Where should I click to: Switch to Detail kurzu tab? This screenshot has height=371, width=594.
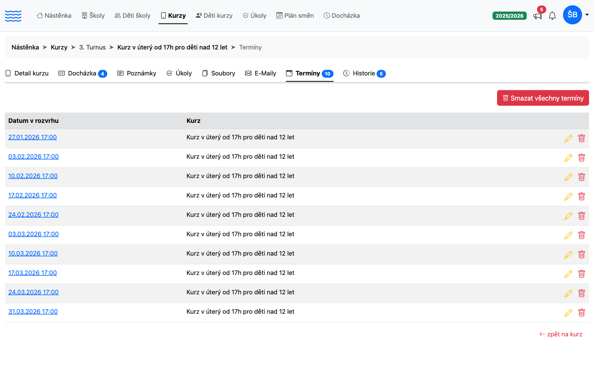click(x=27, y=73)
